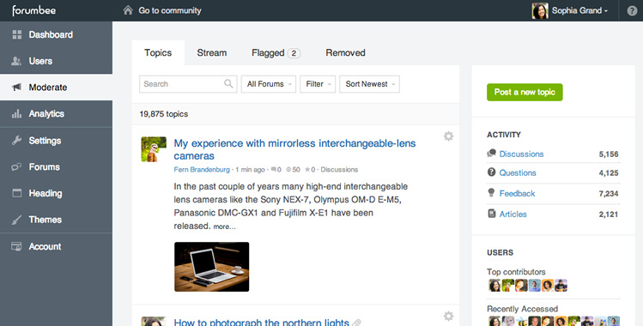Open mirrorless interchangeable-lens cameras topic title

click(x=294, y=149)
